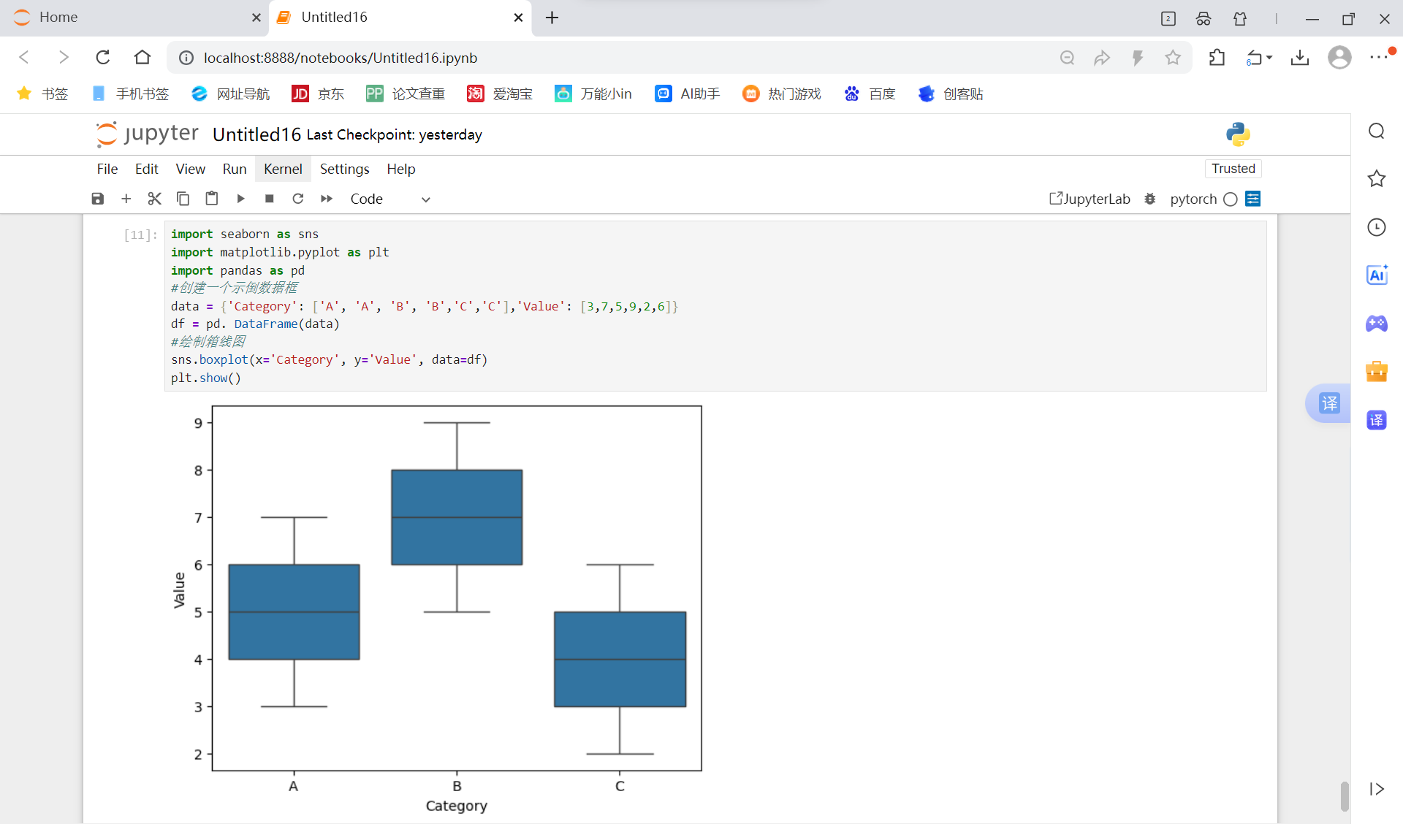Viewport: 1403px width, 824px height.
Task: Click the kernel status circle indicator
Action: (x=1231, y=199)
